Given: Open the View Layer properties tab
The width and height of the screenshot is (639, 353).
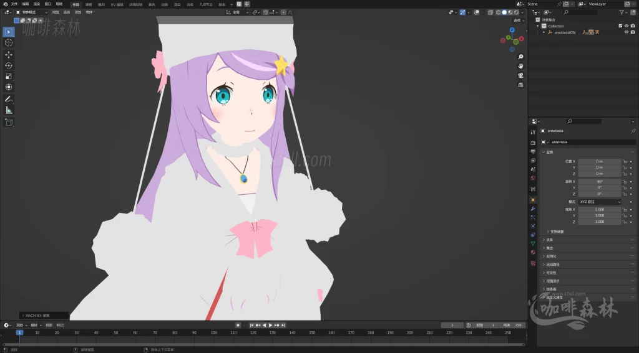Looking at the screenshot, I should (x=533, y=160).
